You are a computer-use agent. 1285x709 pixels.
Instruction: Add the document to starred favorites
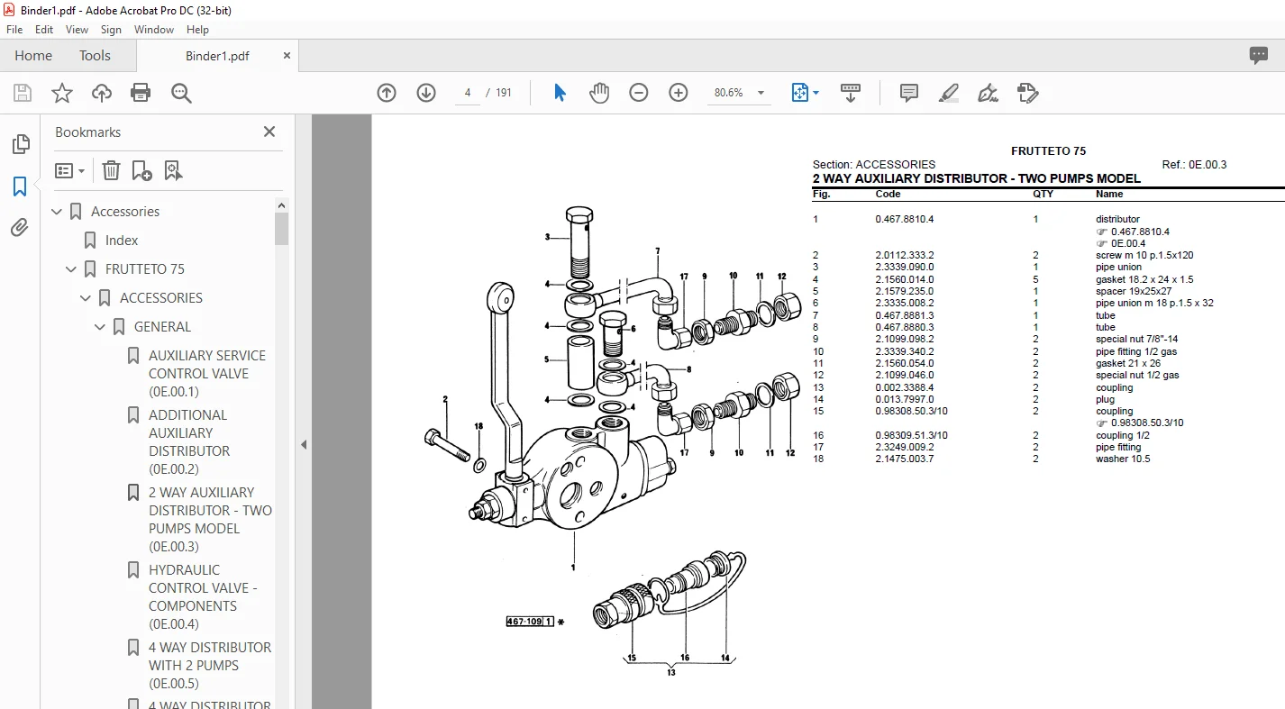pos(62,93)
